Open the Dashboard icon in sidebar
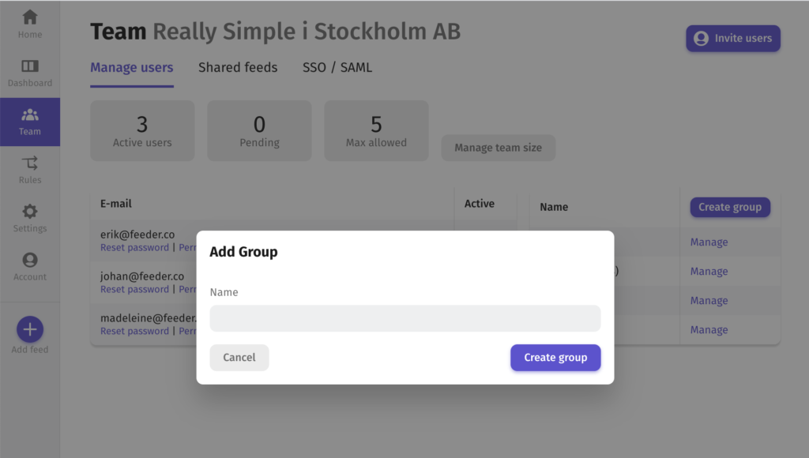The width and height of the screenshot is (809, 458). click(x=30, y=66)
